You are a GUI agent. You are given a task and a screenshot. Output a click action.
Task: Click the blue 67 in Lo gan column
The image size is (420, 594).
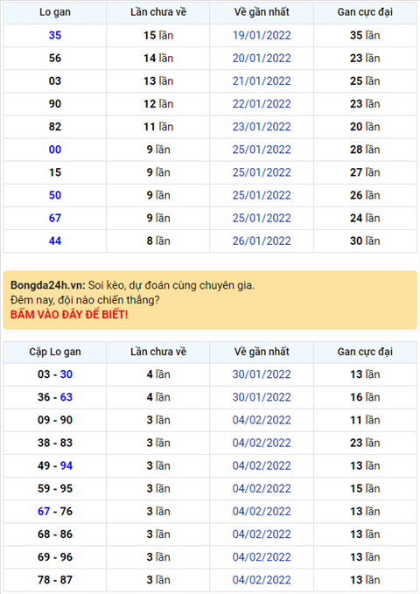(x=55, y=218)
